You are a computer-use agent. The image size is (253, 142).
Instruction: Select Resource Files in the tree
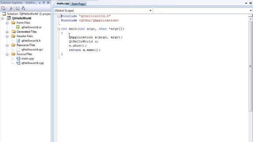point(26,45)
